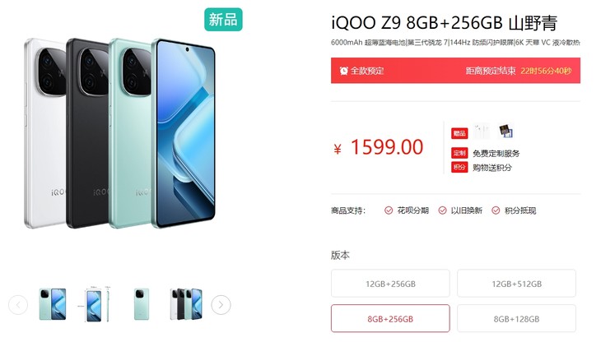This screenshot has height=342, width=601.
Task: Click the next thumbnail arrow
Action: [x=221, y=304]
